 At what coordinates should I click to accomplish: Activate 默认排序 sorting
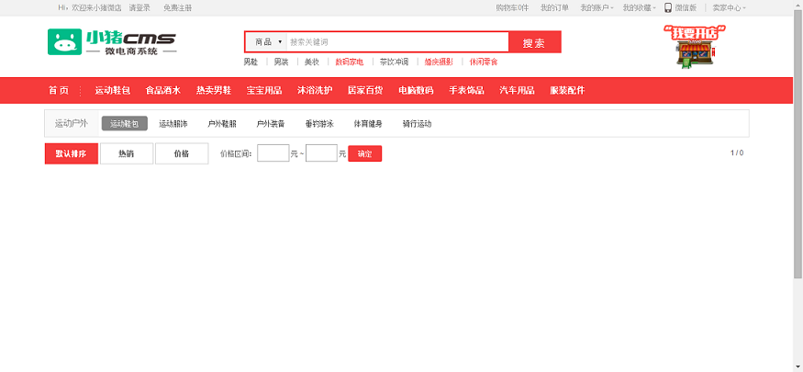71,154
